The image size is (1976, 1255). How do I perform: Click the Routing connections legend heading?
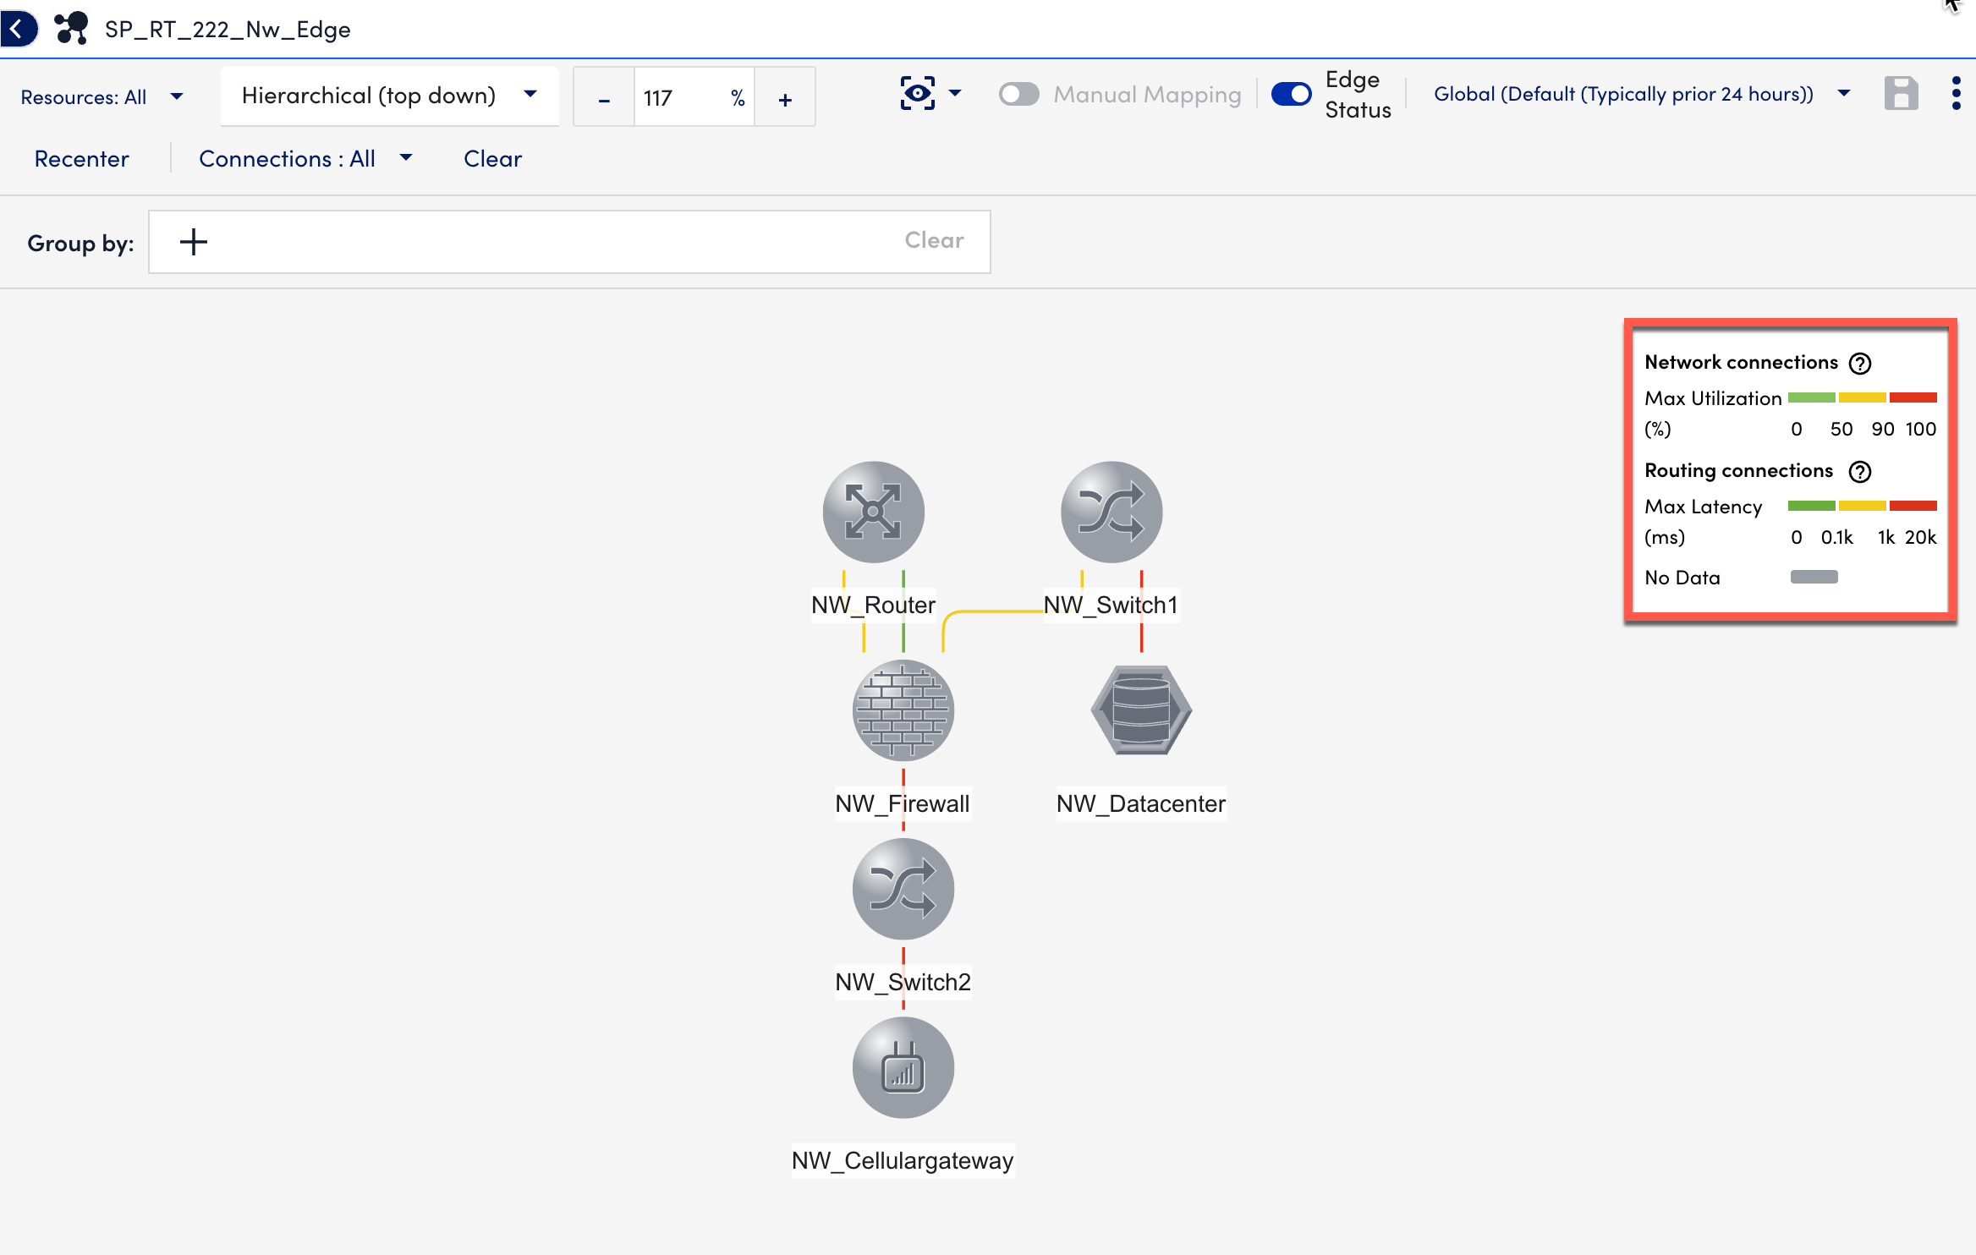click(1738, 471)
